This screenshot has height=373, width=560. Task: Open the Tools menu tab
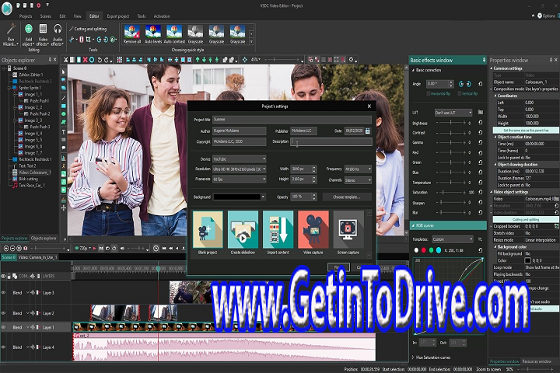point(142,16)
